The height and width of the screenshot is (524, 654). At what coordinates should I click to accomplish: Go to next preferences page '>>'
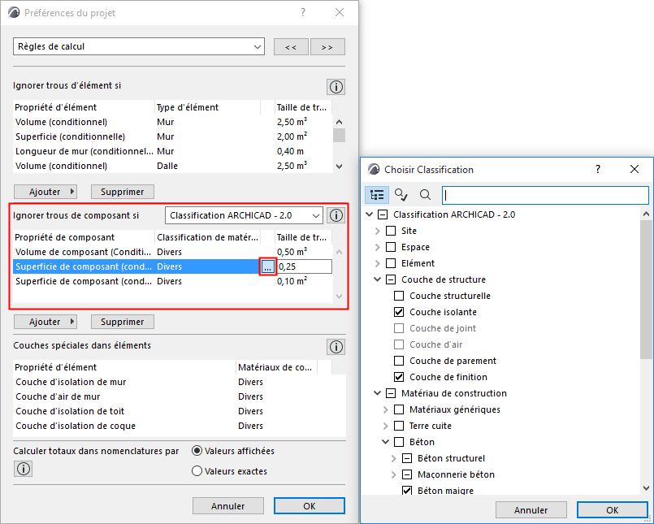327,47
